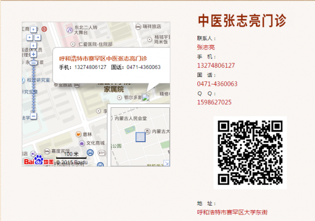This screenshot has height=221, width=315.
Task: Click the vertical zoom level track
Action: [33, 88]
